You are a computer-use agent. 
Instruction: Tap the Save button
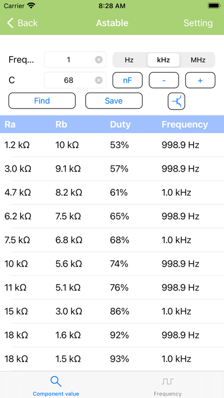pyautogui.click(x=114, y=101)
